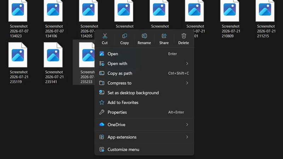Select Open from the context menu
Screen dimensions: 283x159
pyautogui.click(x=144, y=54)
